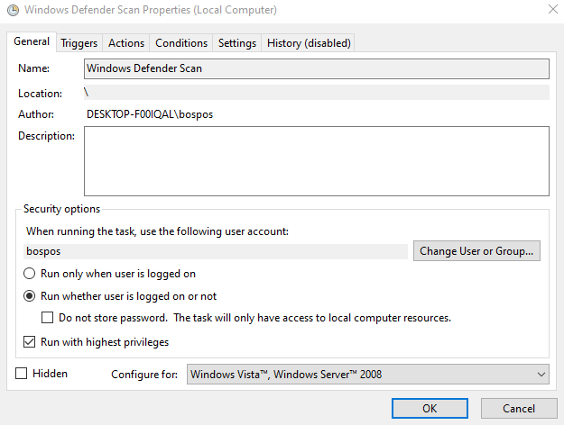Open the Settings tab
This screenshot has width=564, height=425.
[237, 43]
